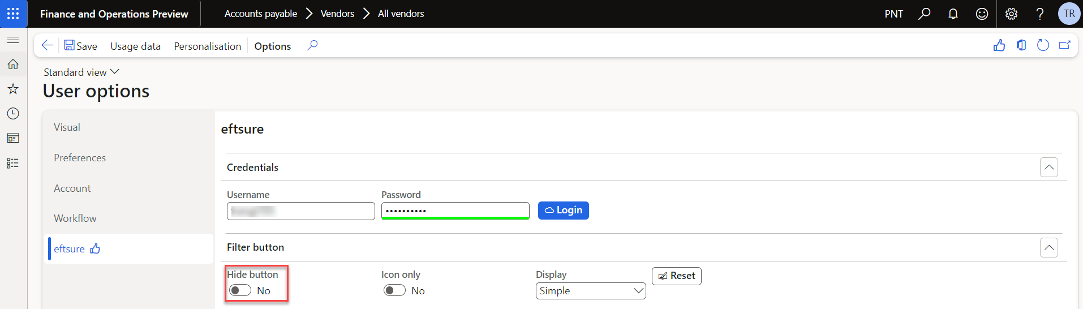Screen dimensions: 1083x309
Task: Click the Reset button
Action: [677, 276]
